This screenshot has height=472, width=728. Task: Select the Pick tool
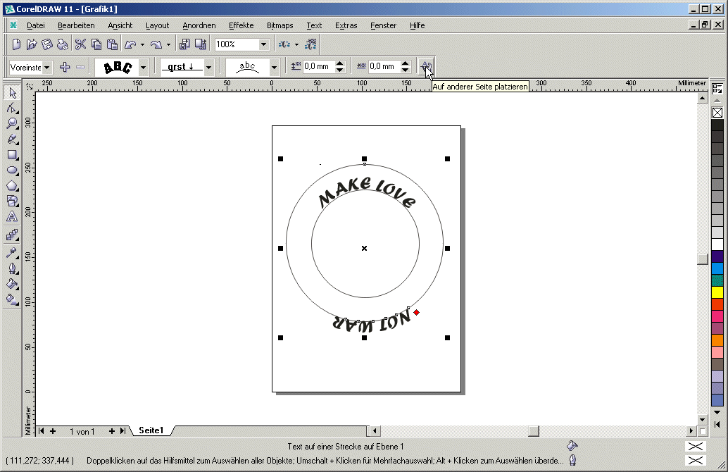pos(12,93)
